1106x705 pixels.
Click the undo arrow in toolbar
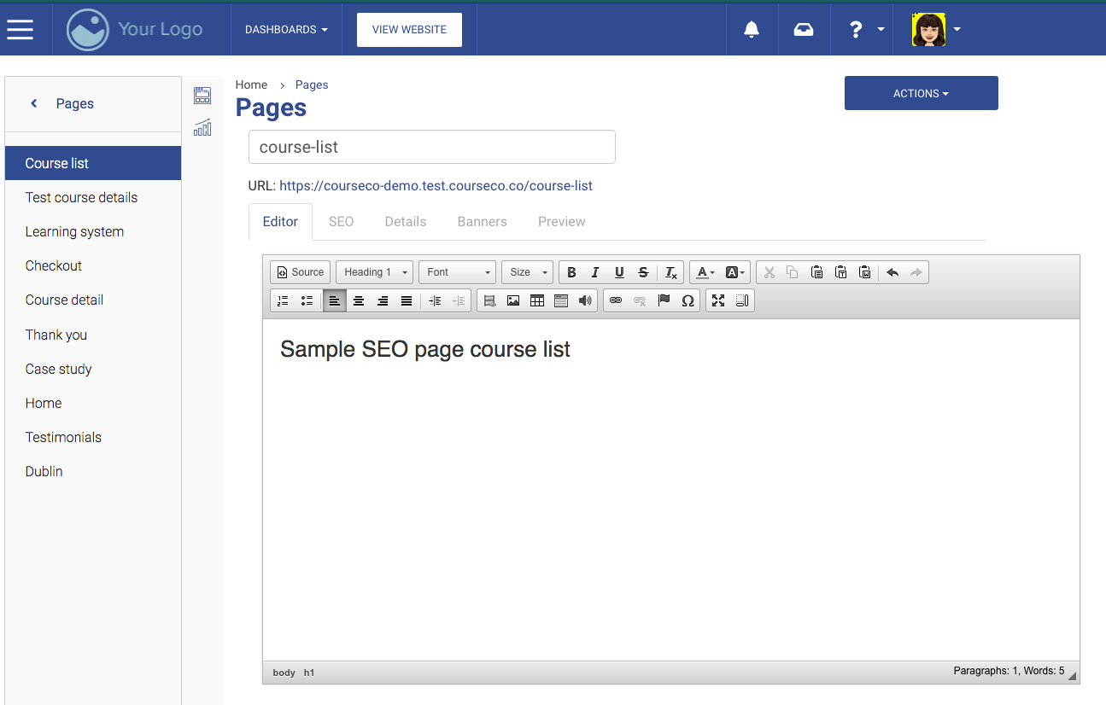(892, 272)
